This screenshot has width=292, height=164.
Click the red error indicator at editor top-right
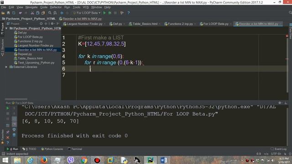287,36
